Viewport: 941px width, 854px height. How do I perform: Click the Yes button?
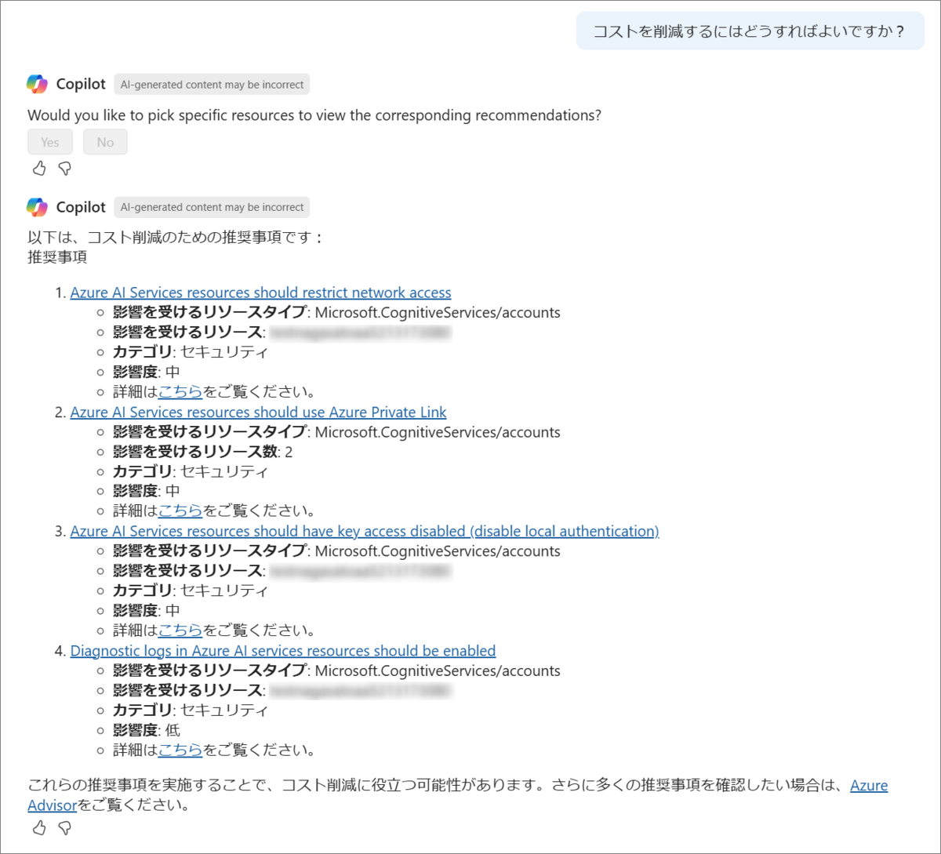point(50,142)
